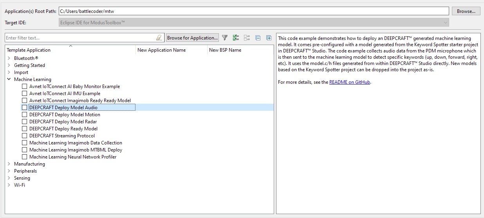The width and height of the screenshot is (484, 218).
Task: Click the New BSP Name column header
Action: pyautogui.click(x=240, y=50)
